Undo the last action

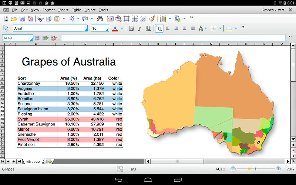tap(71, 18)
